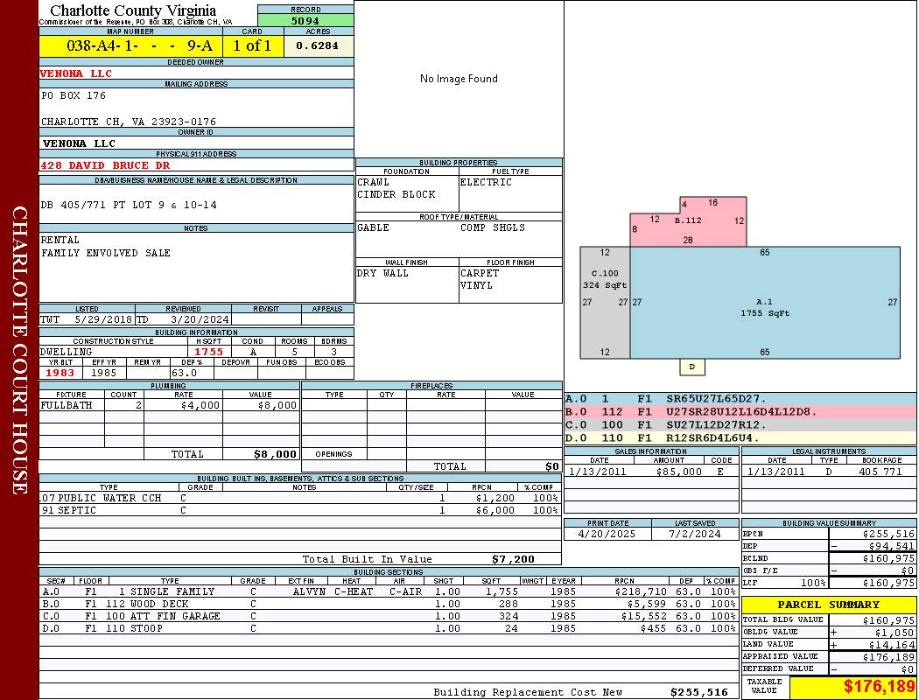Select legal description DB 405/771 PT LOT 9 & 10-14

pos(129,205)
